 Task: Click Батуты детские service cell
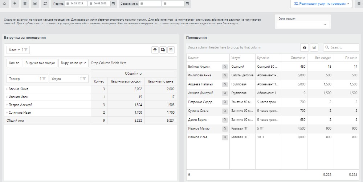point(242,75)
